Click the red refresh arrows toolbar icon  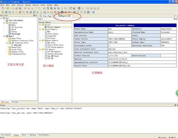point(59,12)
